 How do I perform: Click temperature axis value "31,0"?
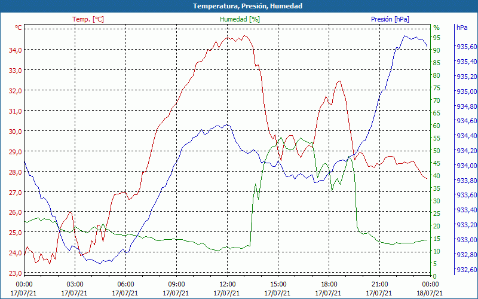click(15, 111)
